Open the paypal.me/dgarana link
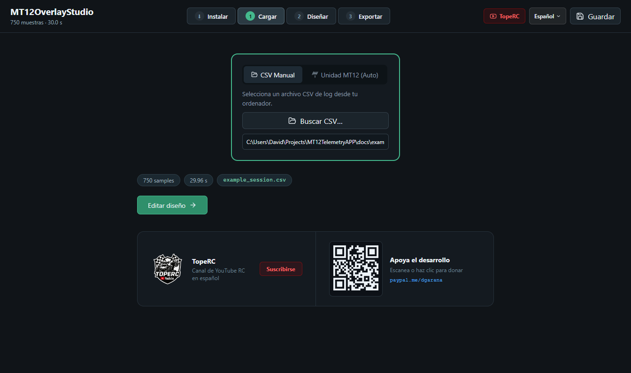 click(416, 280)
